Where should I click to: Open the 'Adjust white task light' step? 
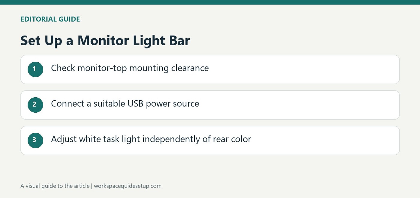click(210, 140)
